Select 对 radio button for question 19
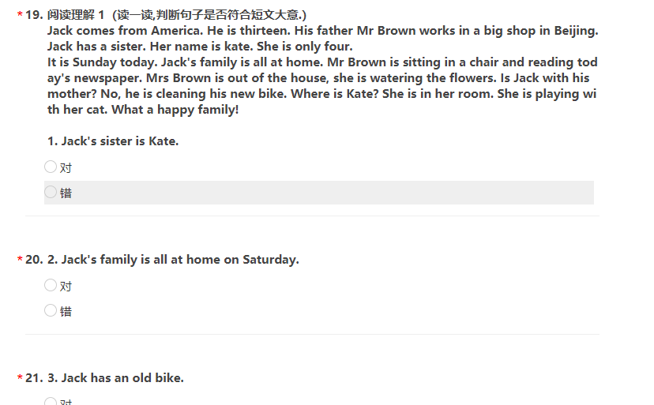The width and height of the screenshot is (654, 405). click(x=51, y=167)
